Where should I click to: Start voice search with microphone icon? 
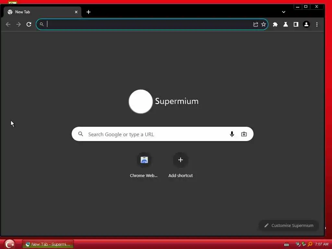click(232, 134)
